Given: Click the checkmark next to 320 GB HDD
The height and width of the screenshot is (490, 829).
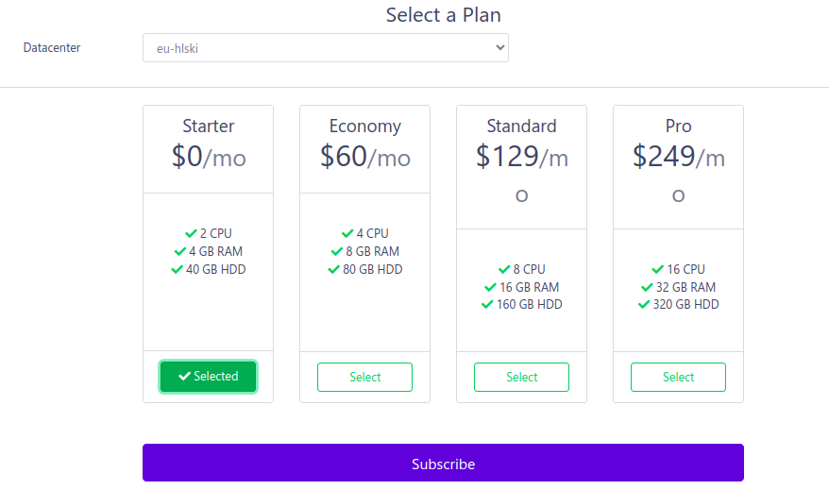Looking at the screenshot, I should [x=644, y=305].
